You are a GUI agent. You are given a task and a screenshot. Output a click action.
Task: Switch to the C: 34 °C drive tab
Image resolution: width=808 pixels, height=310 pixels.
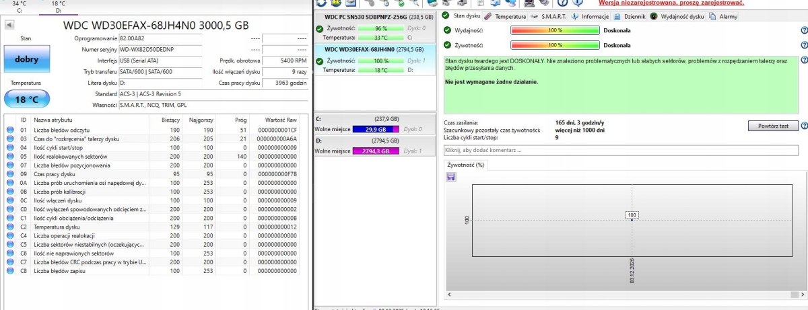(x=19, y=7)
